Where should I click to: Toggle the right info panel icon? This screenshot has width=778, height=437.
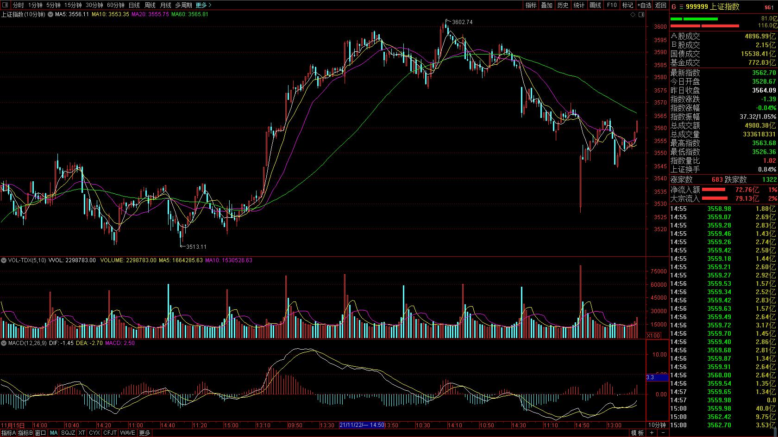(x=641, y=15)
